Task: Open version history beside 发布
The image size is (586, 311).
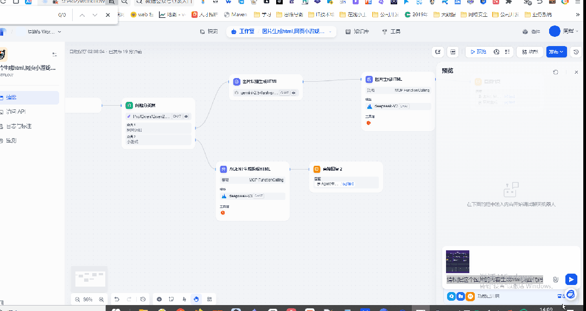Action: click(x=576, y=52)
